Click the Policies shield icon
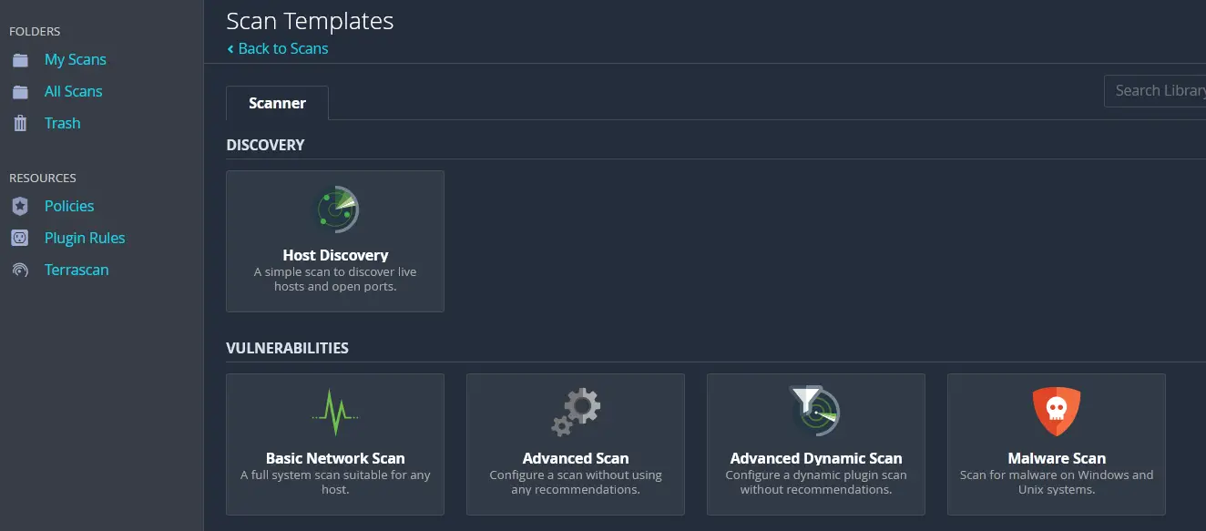The height and width of the screenshot is (531, 1206). click(20, 206)
